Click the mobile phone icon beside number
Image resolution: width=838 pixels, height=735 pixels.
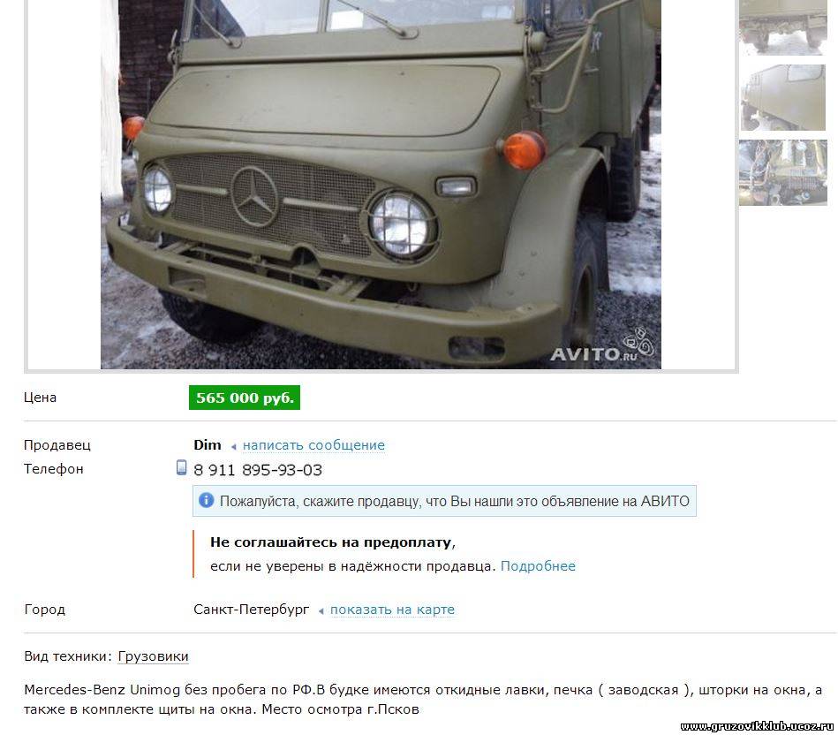(x=182, y=467)
